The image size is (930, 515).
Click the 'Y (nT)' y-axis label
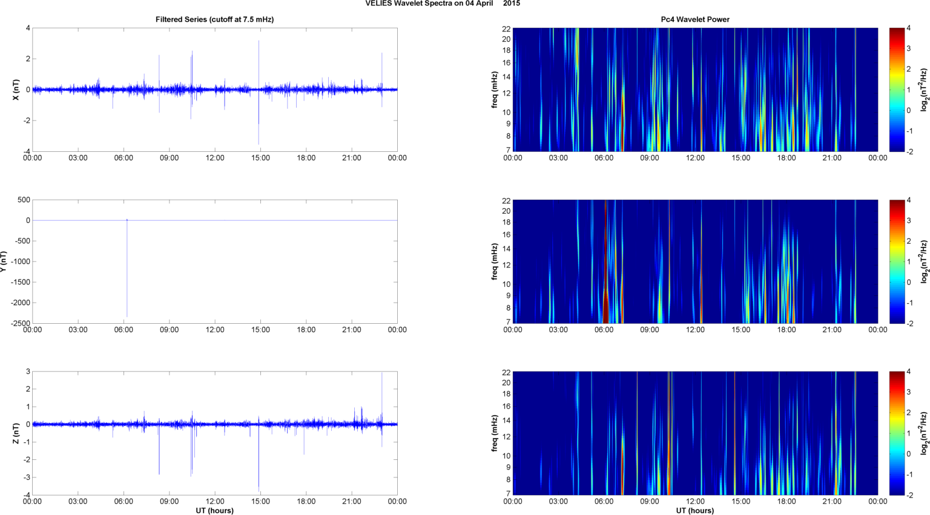point(4,261)
